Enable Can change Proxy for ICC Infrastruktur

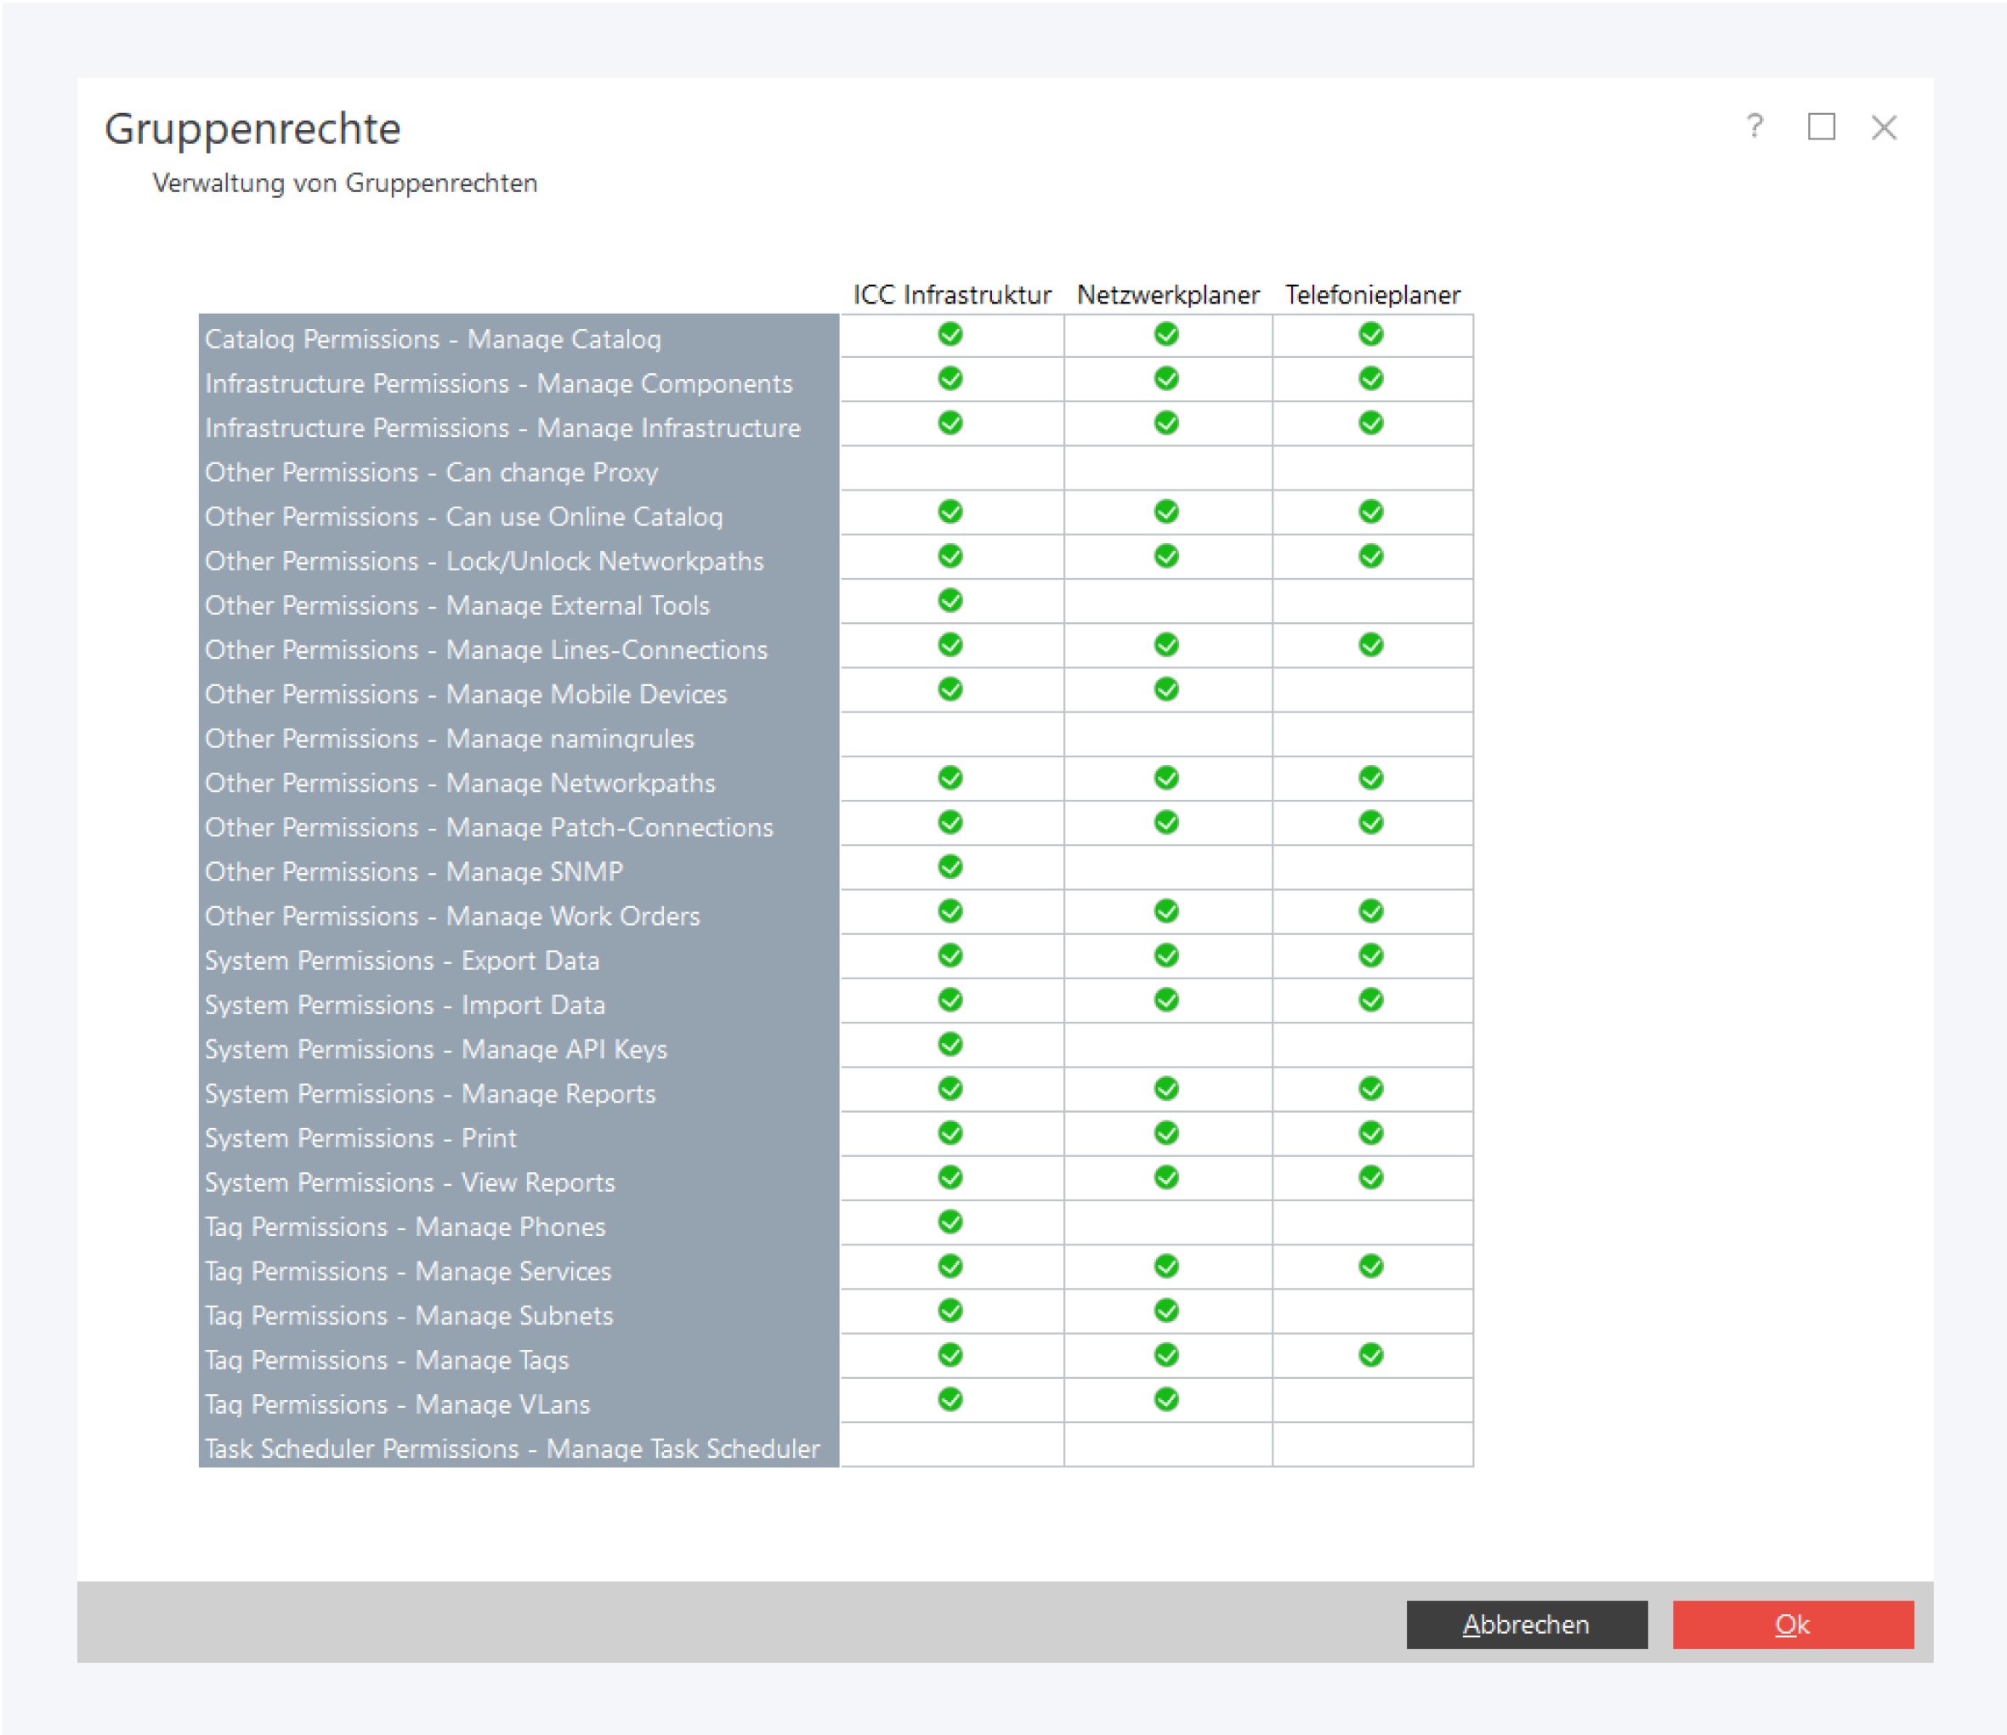[x=950, y=469]
